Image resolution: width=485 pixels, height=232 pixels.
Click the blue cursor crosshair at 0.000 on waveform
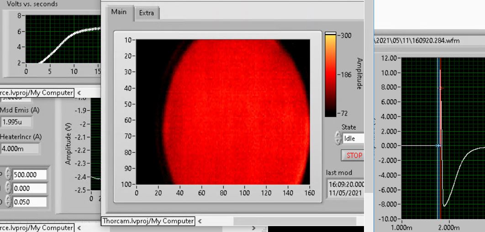[x=438, y=146]
